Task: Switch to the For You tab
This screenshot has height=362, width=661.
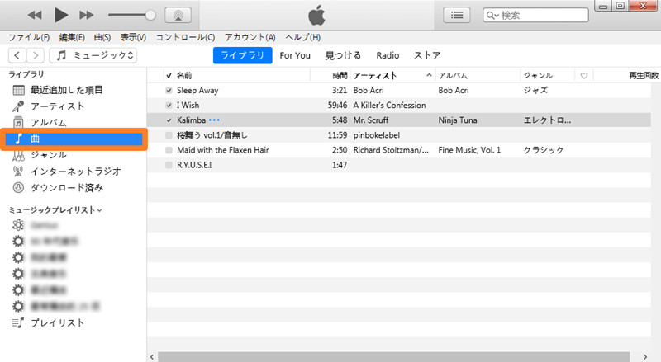Action: point(295,55)
